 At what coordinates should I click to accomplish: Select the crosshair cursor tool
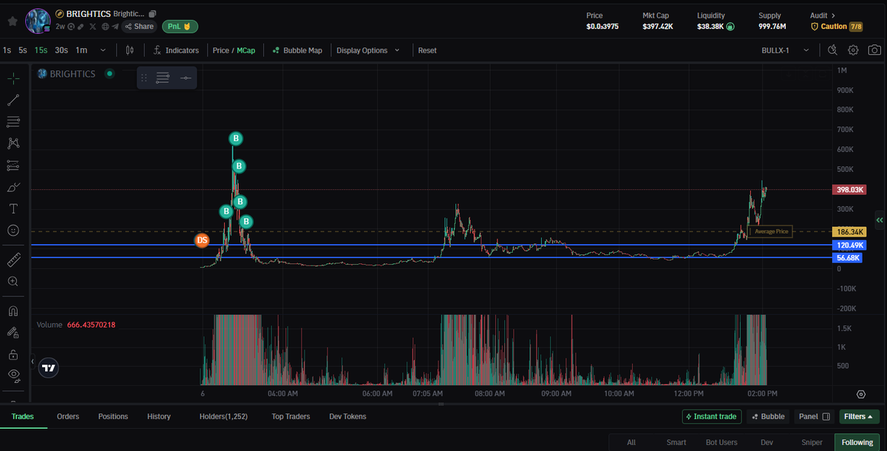click(13, 78)
